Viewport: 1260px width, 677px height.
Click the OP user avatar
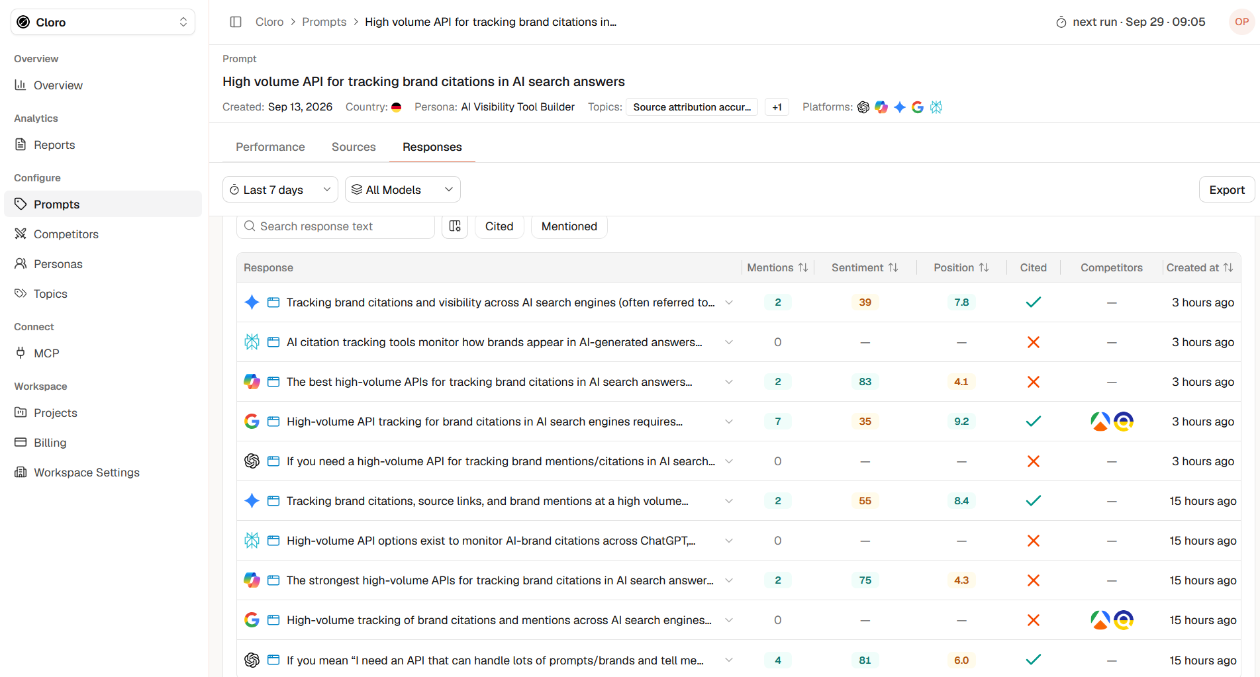(x=1241, y=22)
